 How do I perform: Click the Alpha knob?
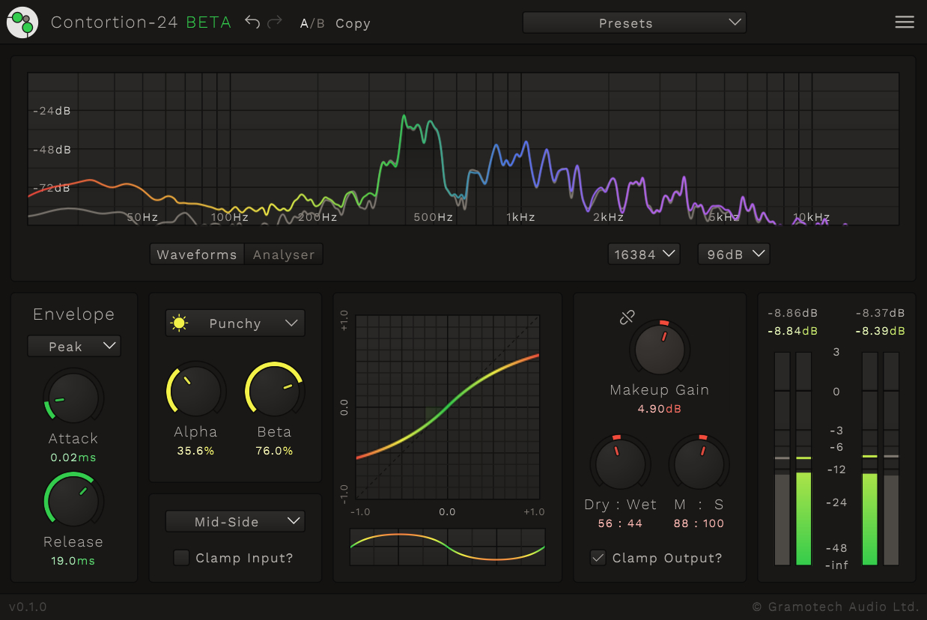point(195,391)
